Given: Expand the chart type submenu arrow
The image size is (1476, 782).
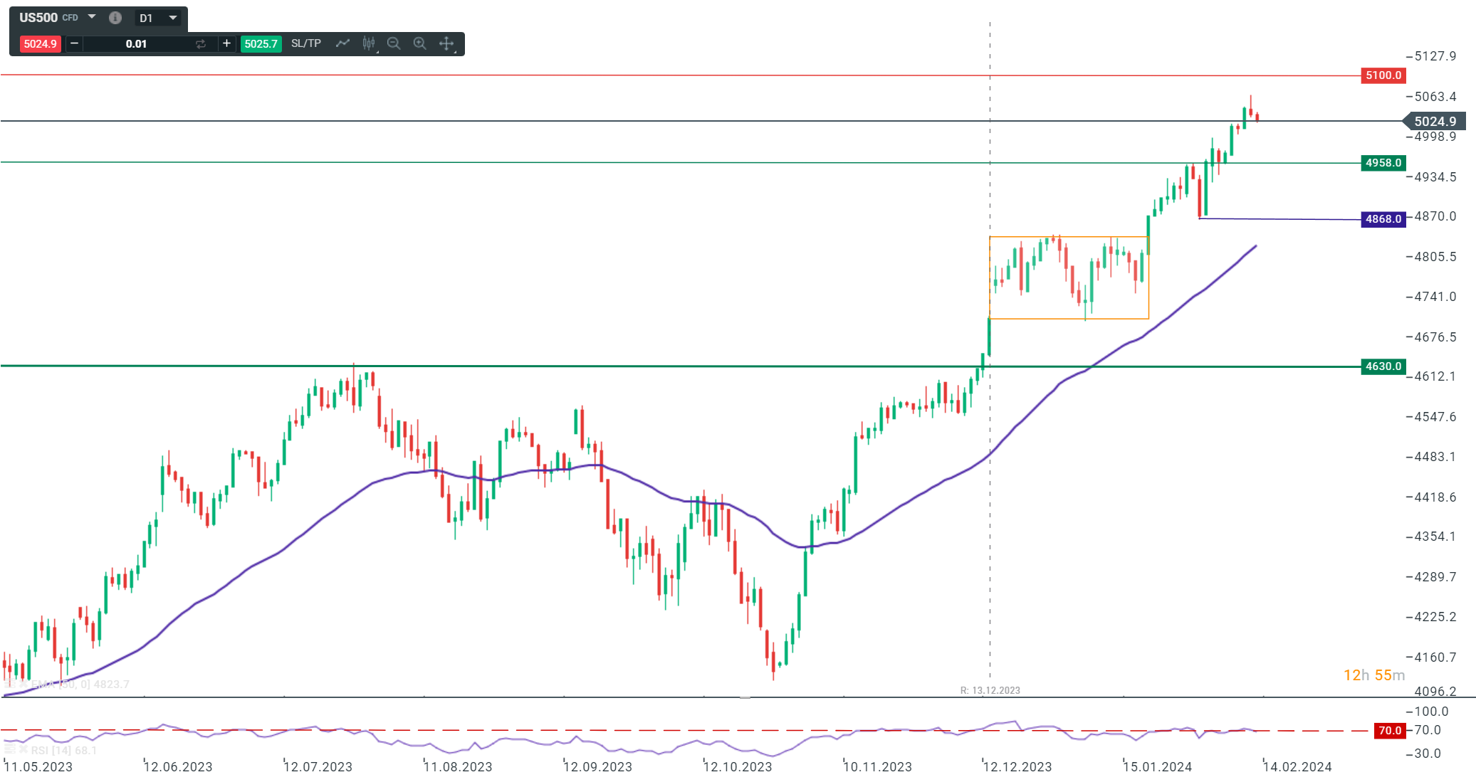Looking at the screenshot, I should pos(376,51).
